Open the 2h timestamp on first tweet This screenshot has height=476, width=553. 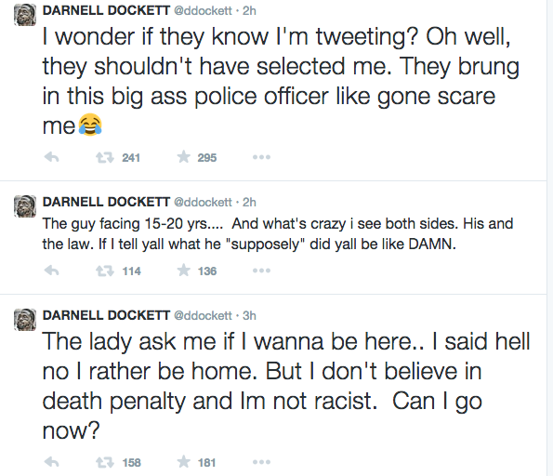(x=249, y=10)
